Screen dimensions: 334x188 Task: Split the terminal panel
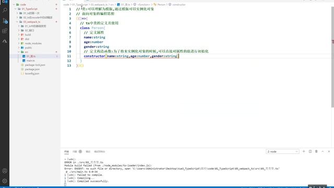310,151
